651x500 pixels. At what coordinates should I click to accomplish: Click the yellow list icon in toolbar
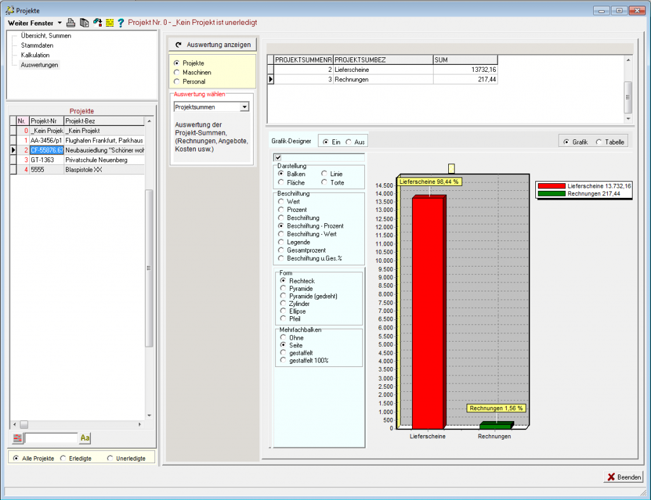point(109,22)
